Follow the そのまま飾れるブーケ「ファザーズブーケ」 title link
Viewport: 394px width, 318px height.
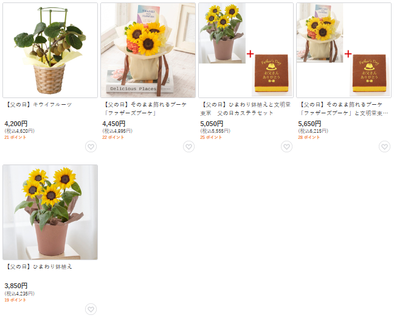(145, 109)
